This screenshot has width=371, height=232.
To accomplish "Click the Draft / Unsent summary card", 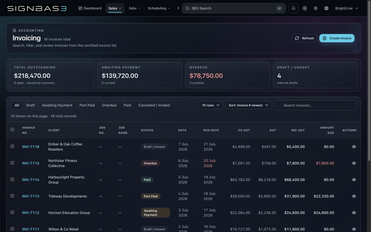I will click(x=315, y=75).
